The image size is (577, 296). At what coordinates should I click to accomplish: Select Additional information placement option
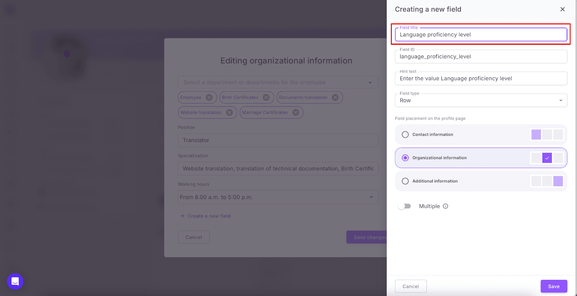click(x=405, y=181)
